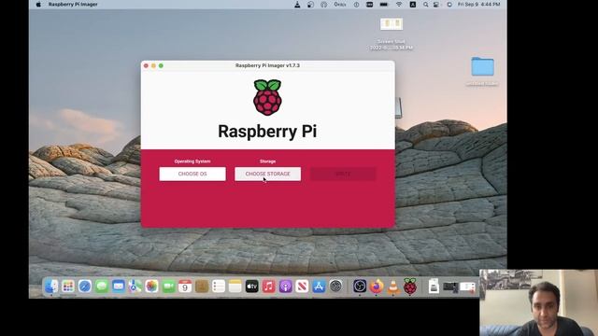598x336 pixels.
Task: Open Calendar from the Dock
Action: (x=185, y=287)
